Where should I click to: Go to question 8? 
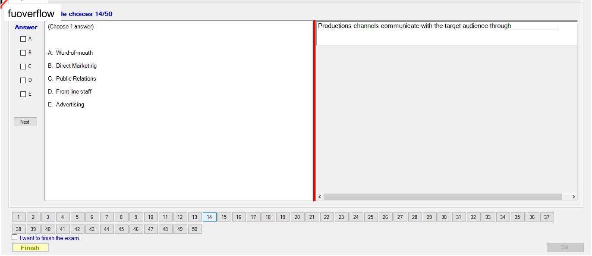pyautogui.click(x=121, y=217)
